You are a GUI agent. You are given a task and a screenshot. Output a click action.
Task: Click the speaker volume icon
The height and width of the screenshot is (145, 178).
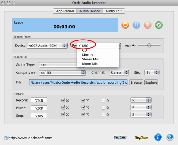(134, 46)
